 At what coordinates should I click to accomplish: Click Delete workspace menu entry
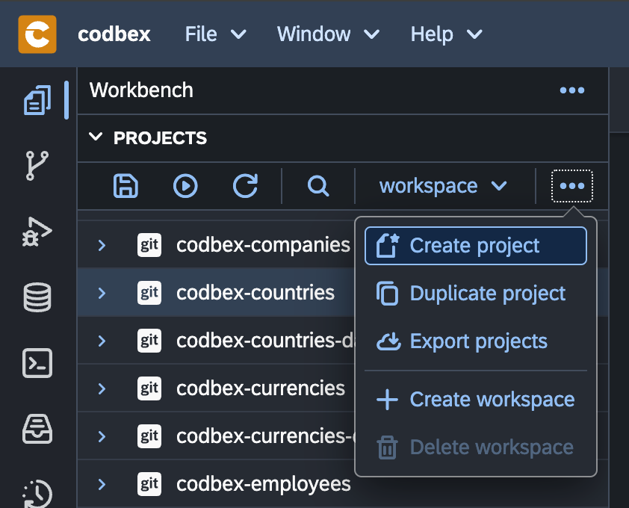point(476,447)
